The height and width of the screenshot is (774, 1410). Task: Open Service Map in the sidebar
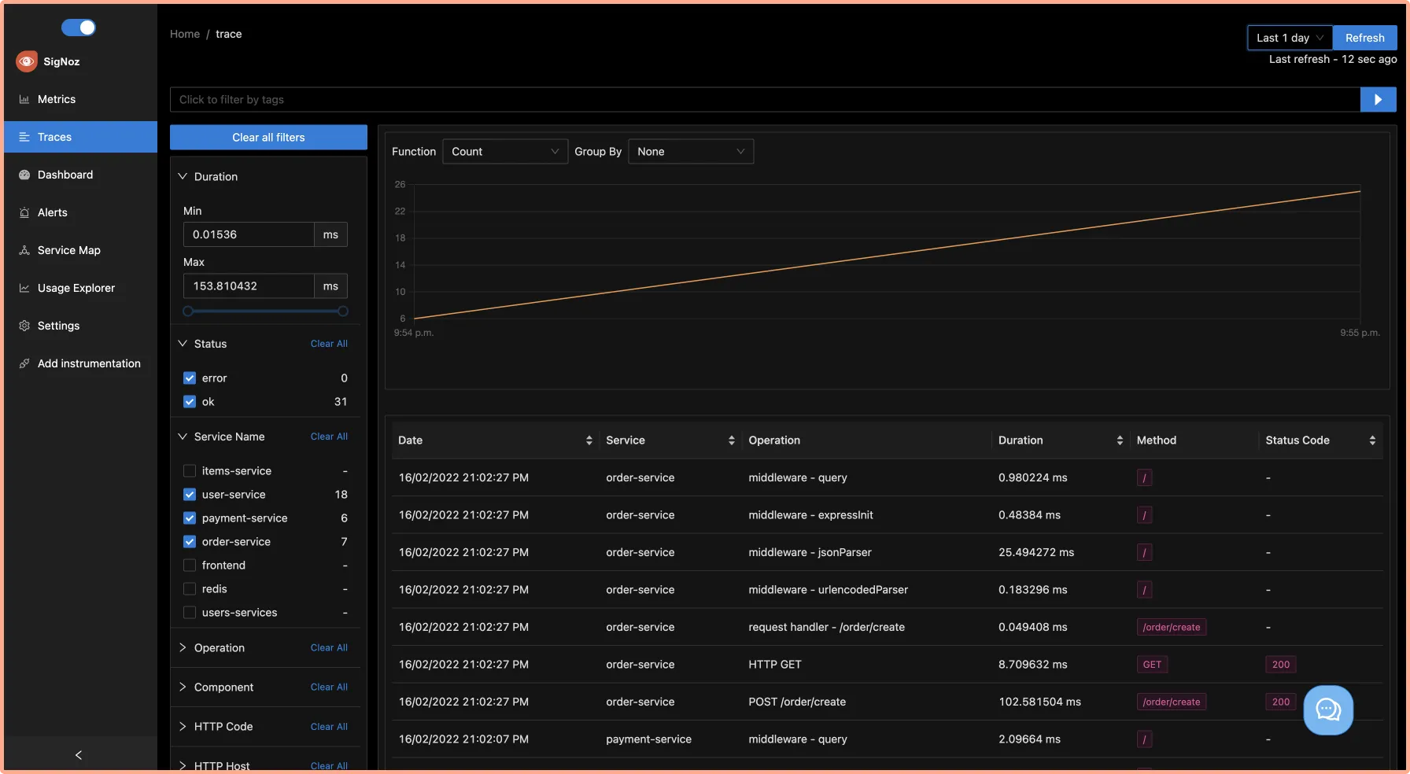[x=80, y=250]
